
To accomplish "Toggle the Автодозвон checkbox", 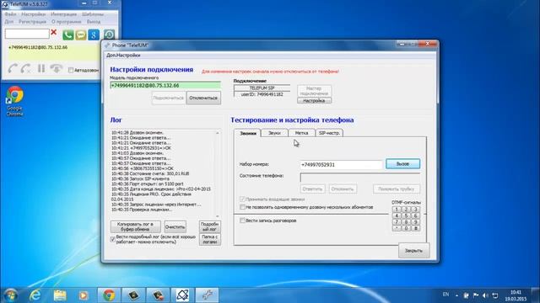I will pos(71,70).
